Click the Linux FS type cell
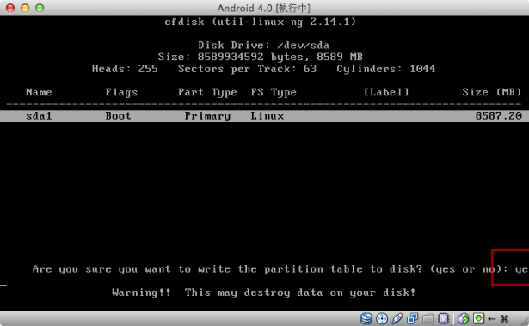The height and width of the screenshot is (326, 529). tap(268, 116)
